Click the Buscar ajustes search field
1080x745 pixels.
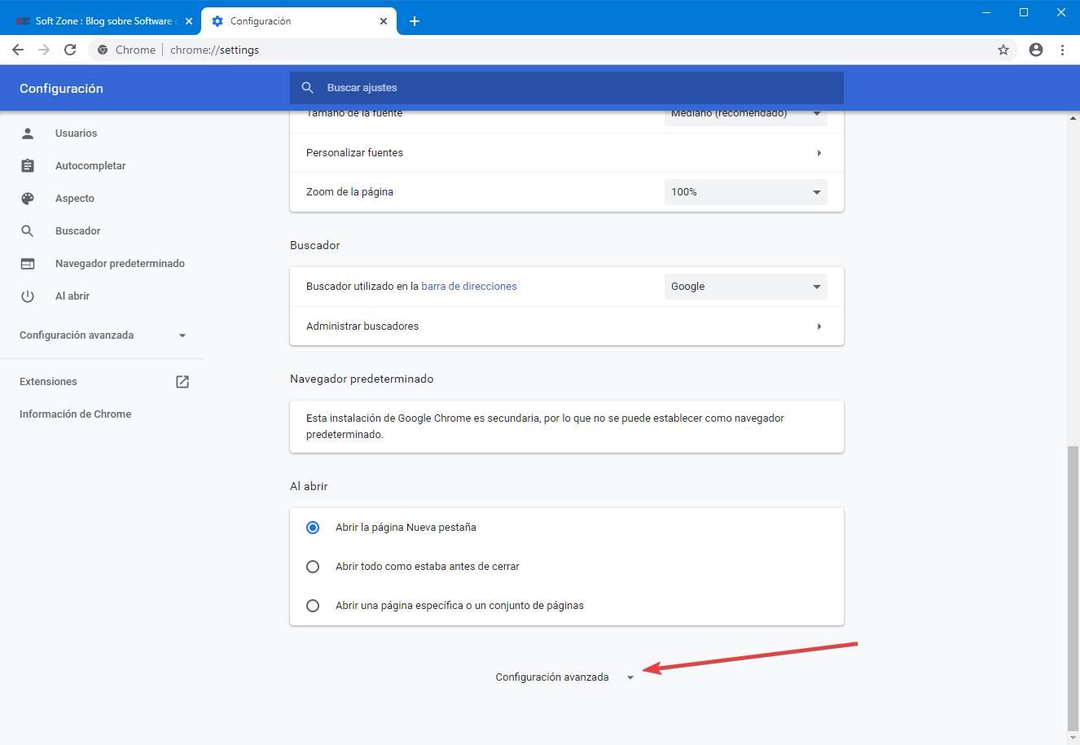pos(567,88)
